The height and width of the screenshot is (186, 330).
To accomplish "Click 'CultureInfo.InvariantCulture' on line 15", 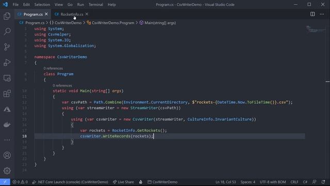I will click(220, 119).
